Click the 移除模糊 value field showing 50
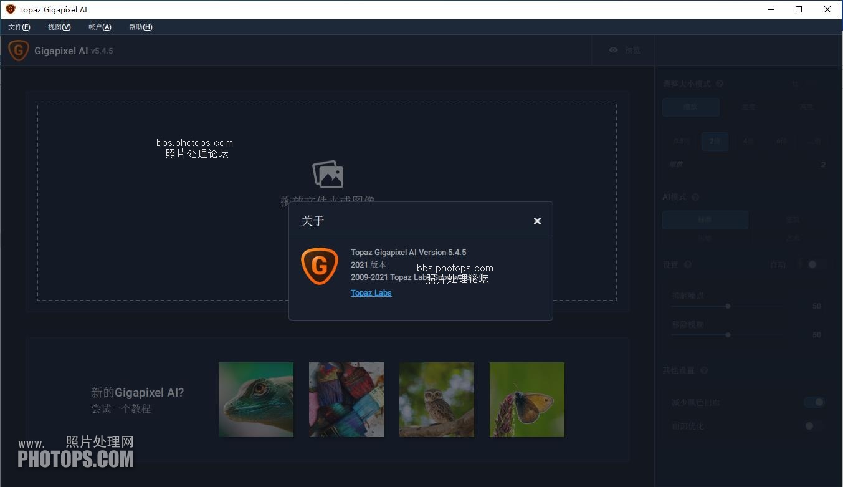This screenshot has width=843, height=487. [817, 335]
